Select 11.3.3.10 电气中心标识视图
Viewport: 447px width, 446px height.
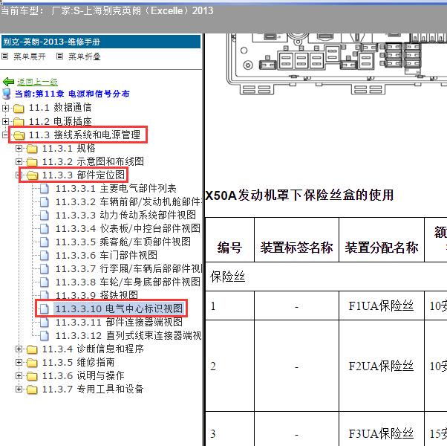(119, 308)
